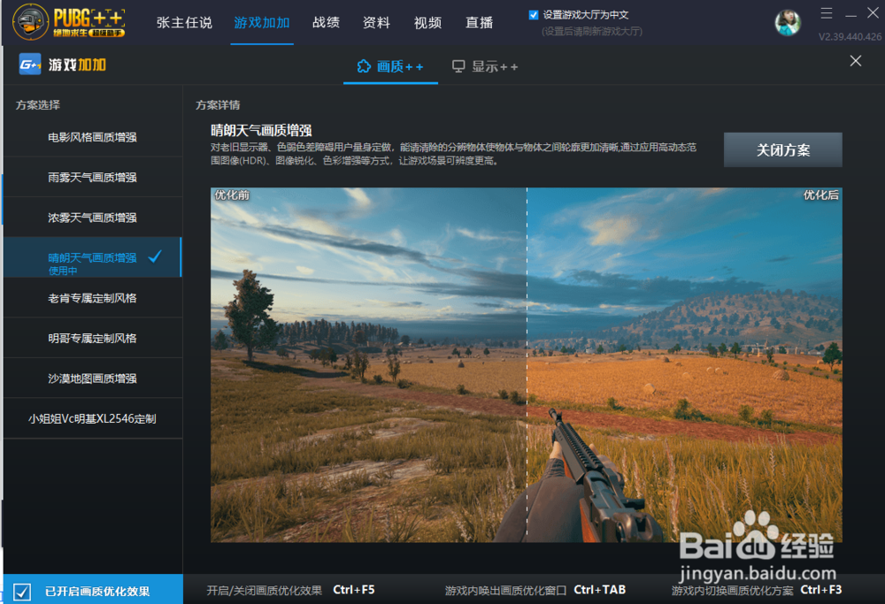Click the 方案详情 section label

click(218, 105)
